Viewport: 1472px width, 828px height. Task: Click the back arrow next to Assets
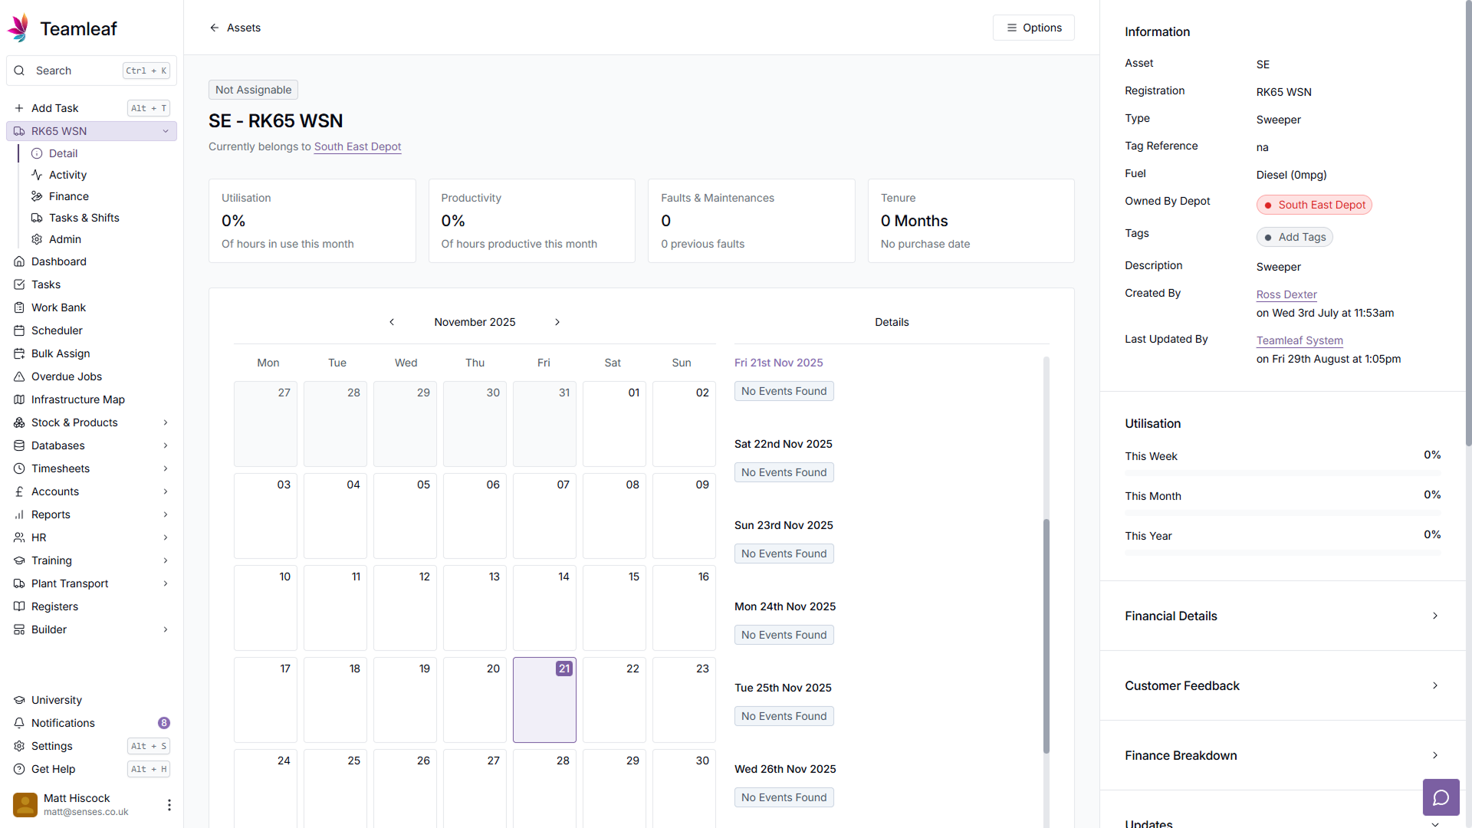215,28
